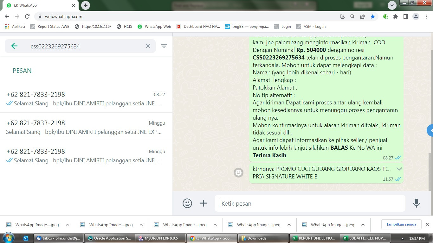433x243 pixels.
Task: Open the tab search dropdown
Action: point(392,5)
